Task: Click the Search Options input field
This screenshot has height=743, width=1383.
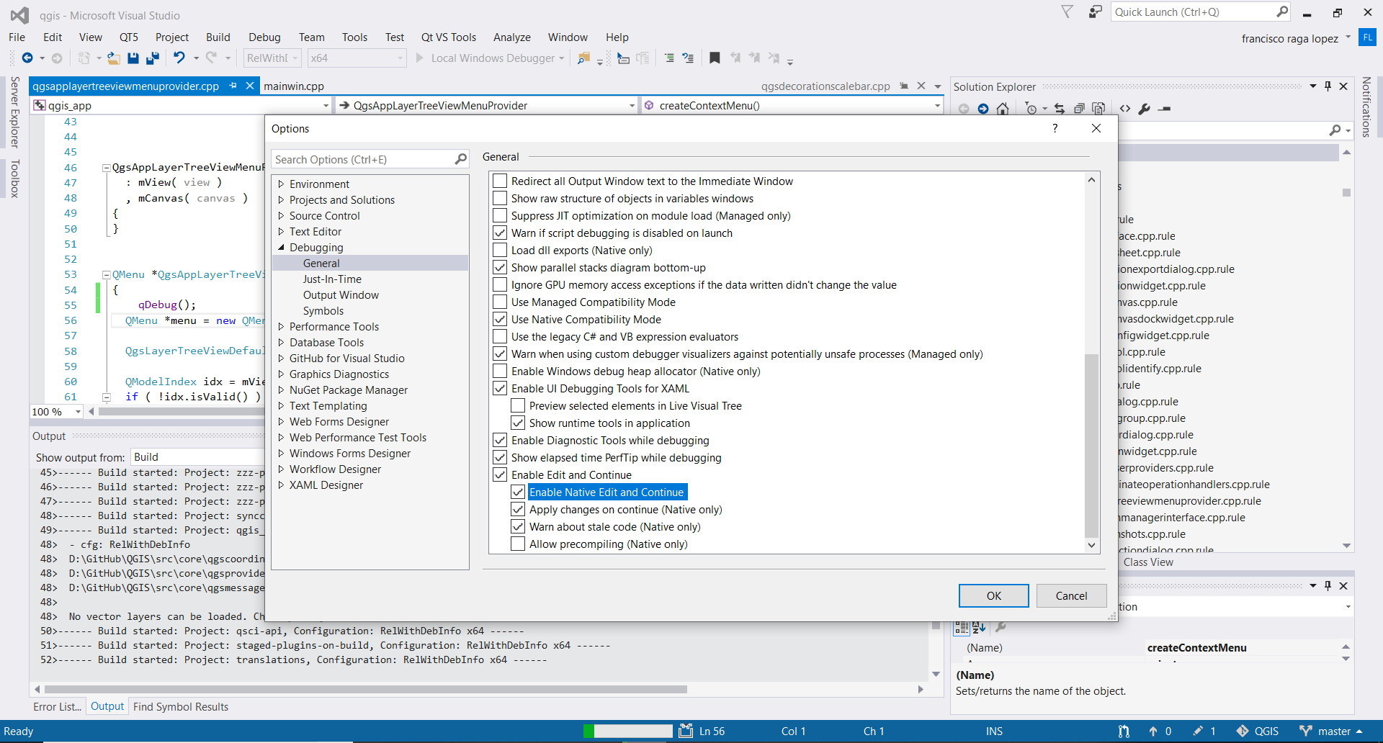Action: (362, 160)
